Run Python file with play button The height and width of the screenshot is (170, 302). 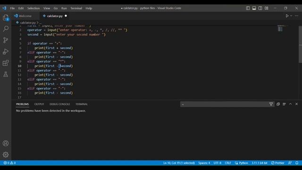tap(287, 16)
